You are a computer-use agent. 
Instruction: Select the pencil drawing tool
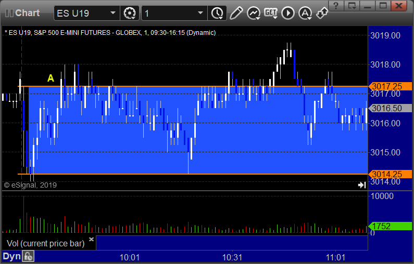(236, 13)
